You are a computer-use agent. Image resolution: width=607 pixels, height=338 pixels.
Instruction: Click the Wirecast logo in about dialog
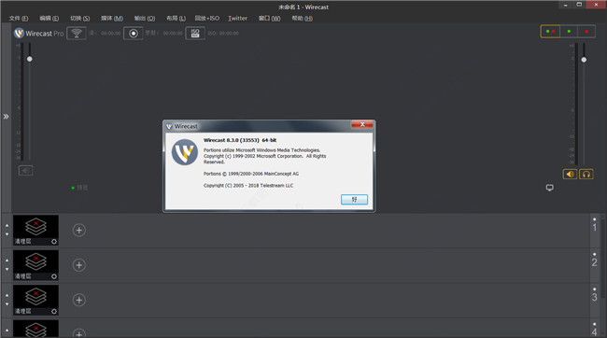(x=185, y=152)
